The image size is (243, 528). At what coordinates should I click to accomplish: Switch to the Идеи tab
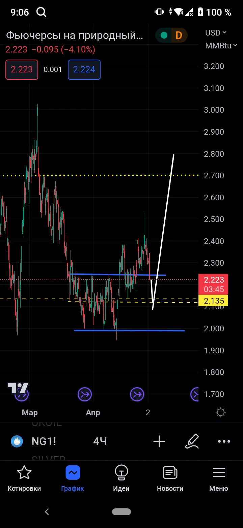(121, 479)
